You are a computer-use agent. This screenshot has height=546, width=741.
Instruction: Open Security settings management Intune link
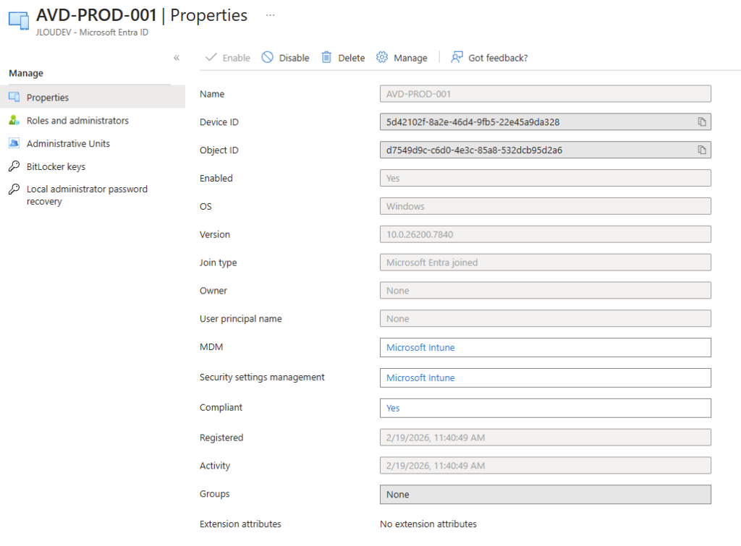click(x=420, y=378)
